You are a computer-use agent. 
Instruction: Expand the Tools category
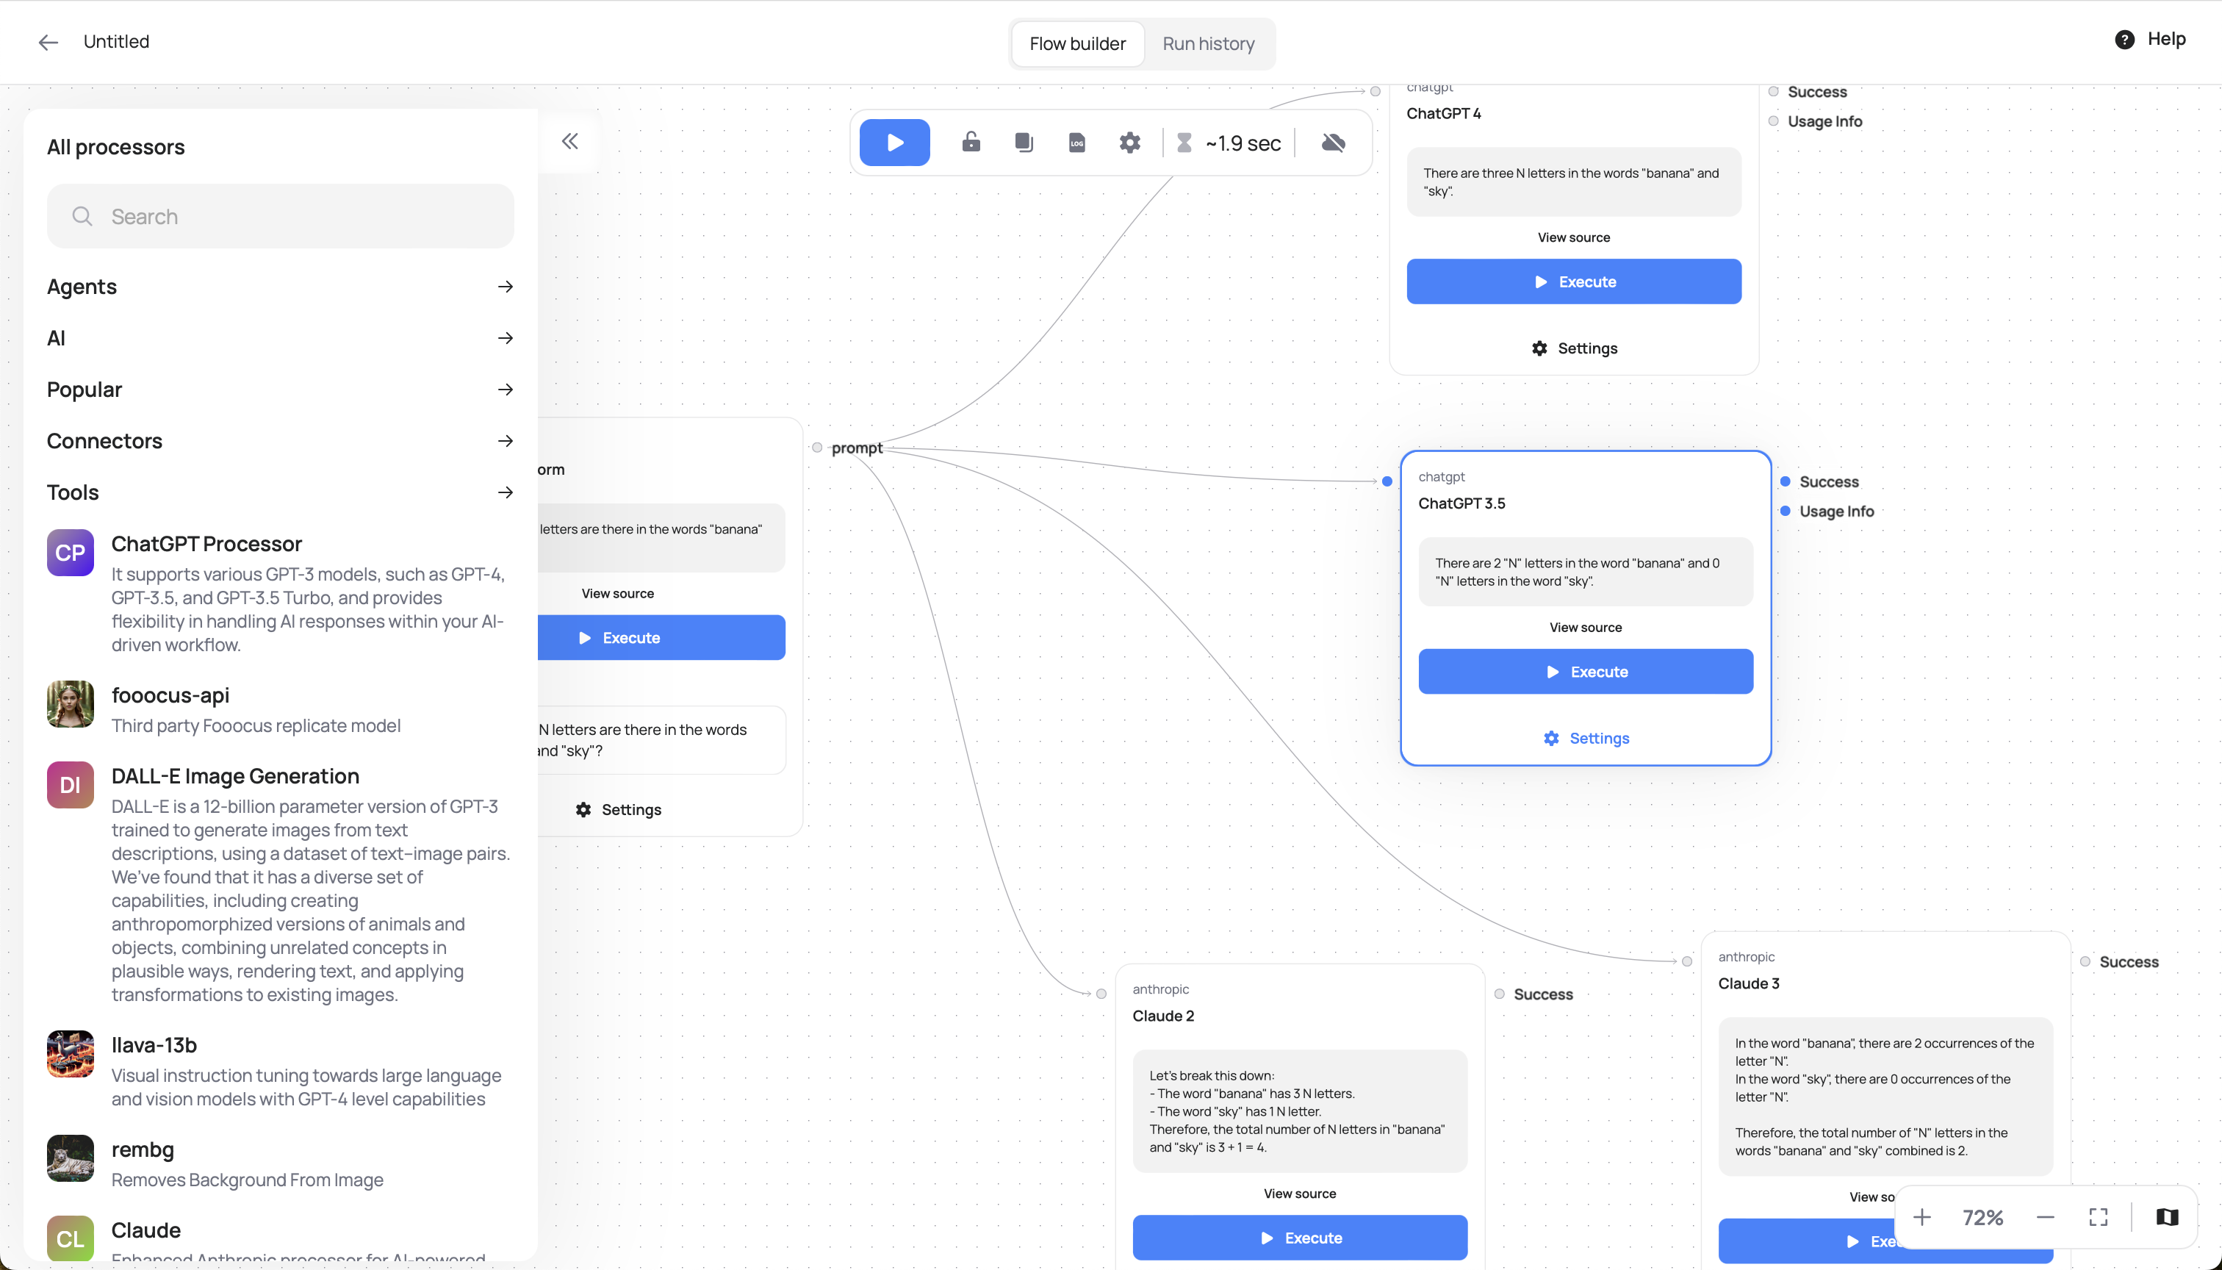pyautogui.click(x=280, y=493)
